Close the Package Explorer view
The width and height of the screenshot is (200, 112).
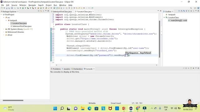(18, 12)
